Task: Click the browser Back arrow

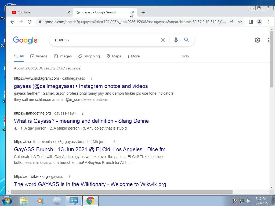Action: pyautogui.click(x=12, y=22)
